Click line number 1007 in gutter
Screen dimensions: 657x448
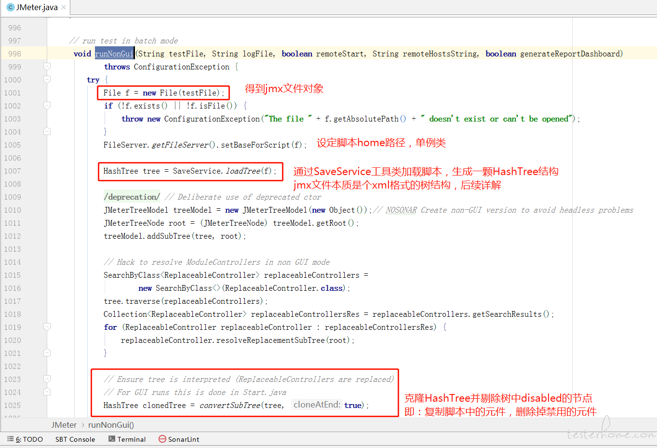(x=13, y=171)
